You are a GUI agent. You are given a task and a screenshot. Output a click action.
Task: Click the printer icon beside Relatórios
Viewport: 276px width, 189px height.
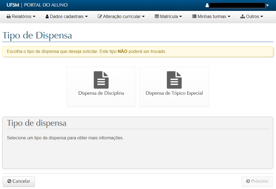point(9,17)
